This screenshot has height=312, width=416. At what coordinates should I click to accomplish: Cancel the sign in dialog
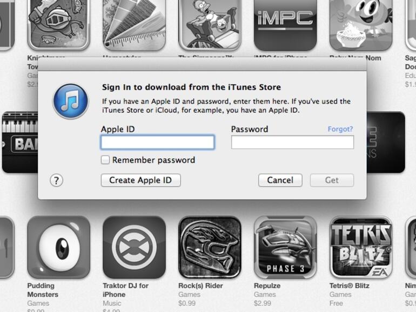(x=280, y=180)
